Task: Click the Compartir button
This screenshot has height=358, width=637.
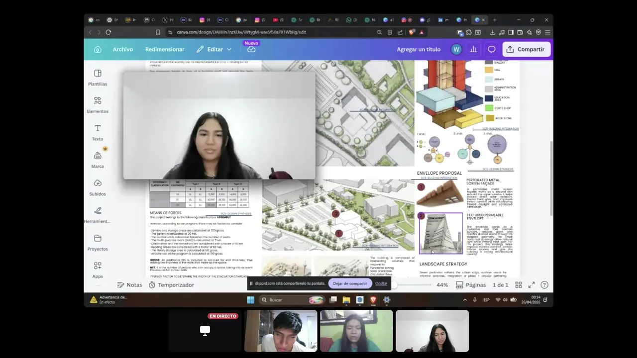Action: pos(526,49)
